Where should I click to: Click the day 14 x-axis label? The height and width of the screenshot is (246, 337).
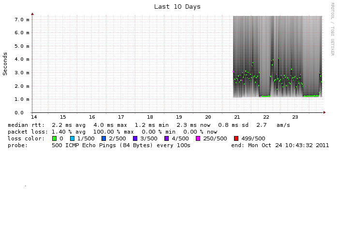[34, 117]
